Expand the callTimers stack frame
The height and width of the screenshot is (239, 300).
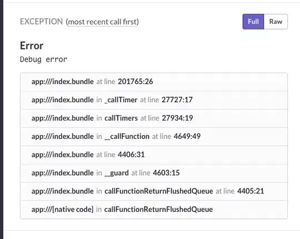pos(154,118)
